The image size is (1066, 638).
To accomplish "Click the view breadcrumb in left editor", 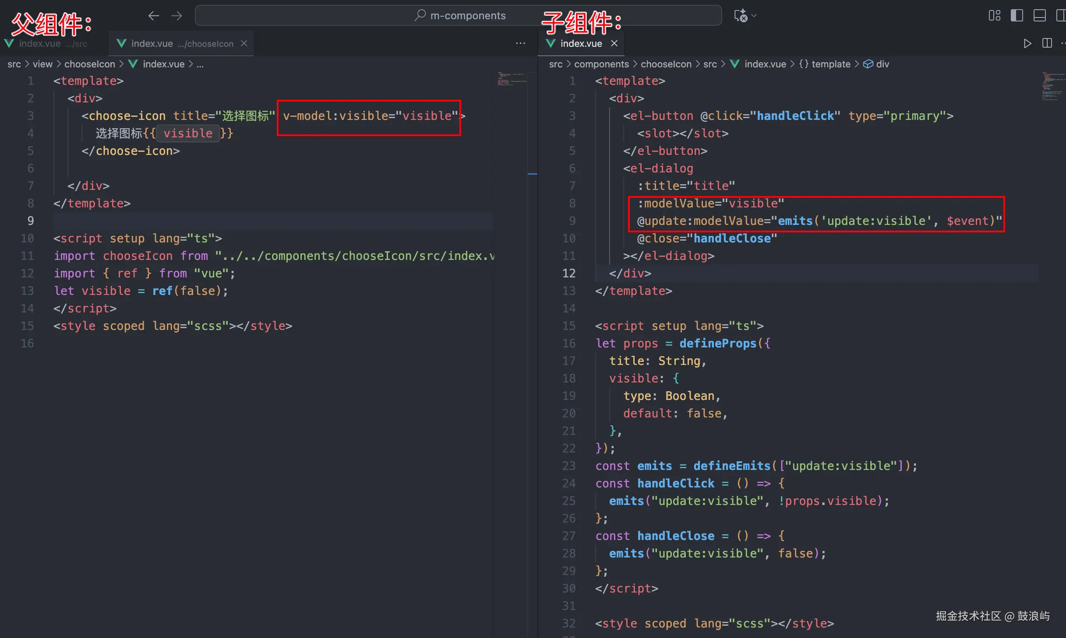I will click(x=42, y=64).
